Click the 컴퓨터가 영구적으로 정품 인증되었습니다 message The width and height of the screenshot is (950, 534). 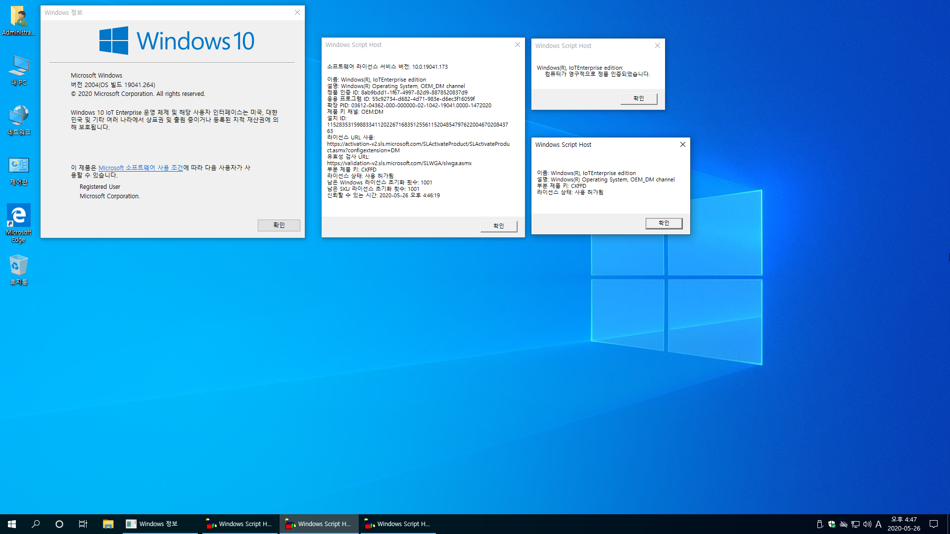597,74
